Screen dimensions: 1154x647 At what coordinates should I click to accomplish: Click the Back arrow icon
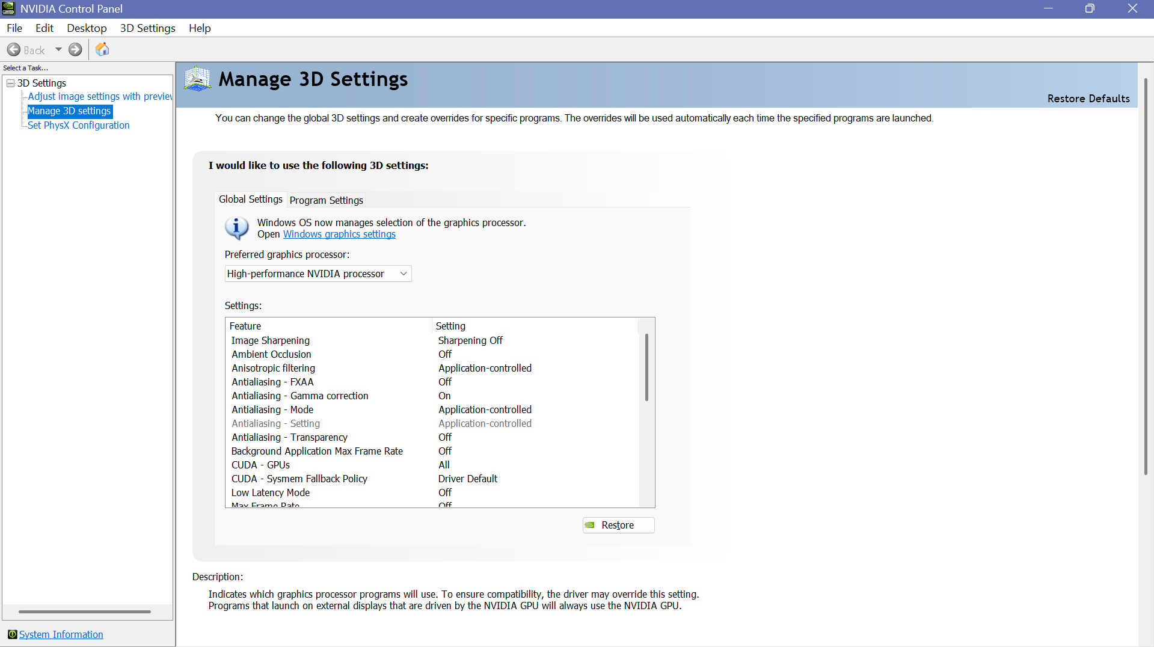point(14,50)
